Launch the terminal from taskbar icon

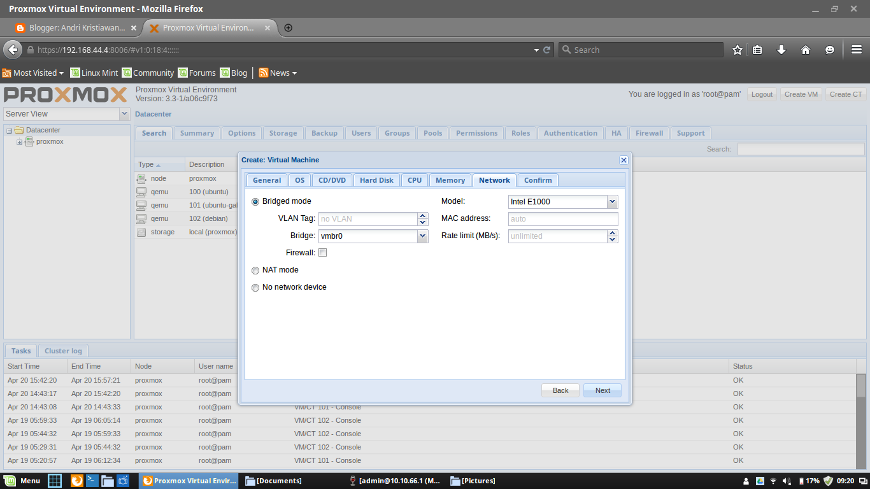coord(92,481)
